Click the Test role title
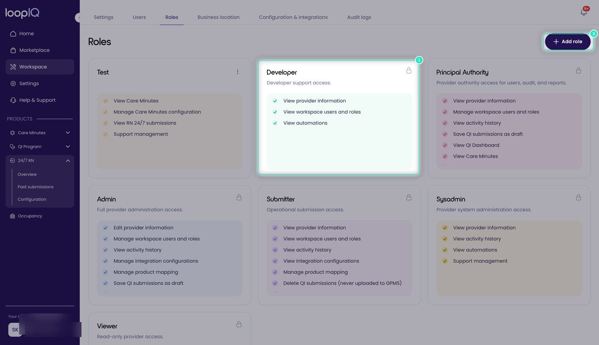 point(103,72)
